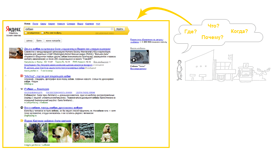Click the 'Газета.Ru' source link
This screenshot has width=274, height=155.
[x=60, y=62]
